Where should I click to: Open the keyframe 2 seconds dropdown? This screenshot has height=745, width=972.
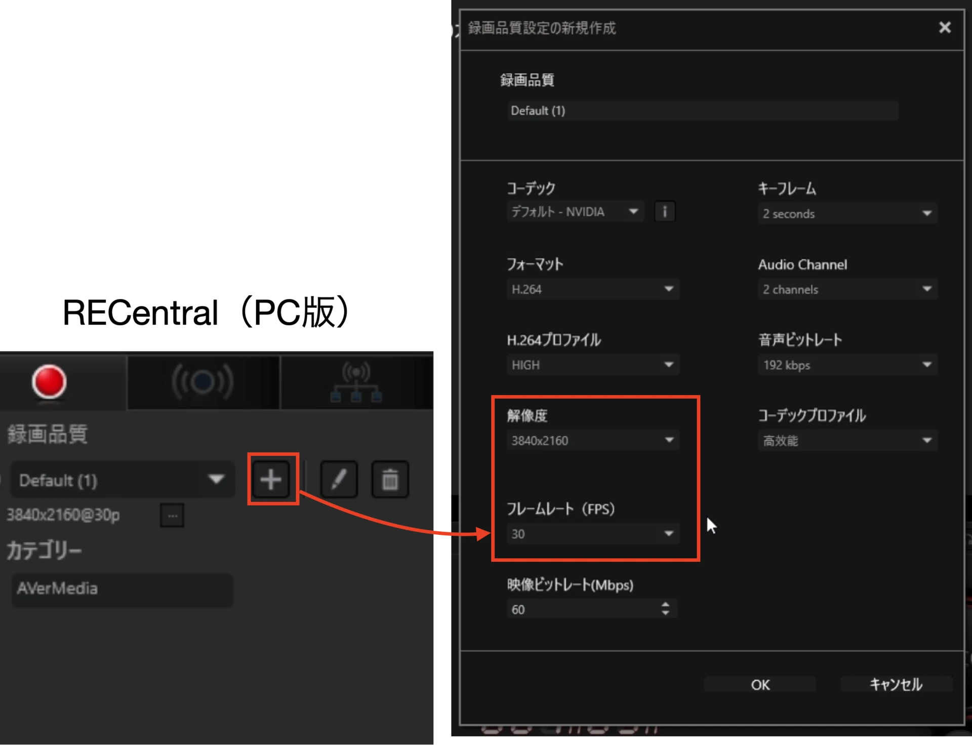coord(847,213)
